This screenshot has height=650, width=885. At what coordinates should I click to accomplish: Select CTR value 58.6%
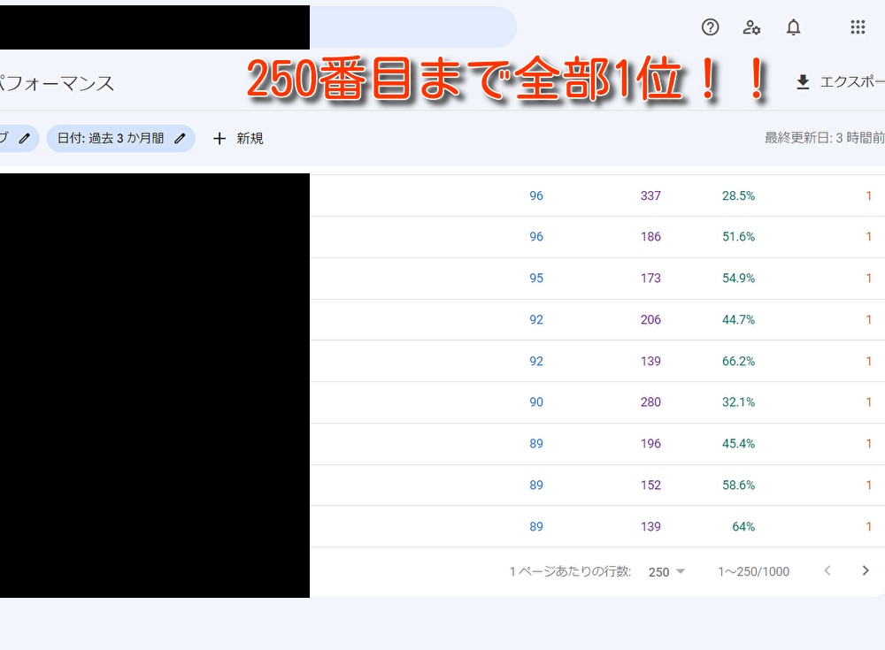(738, 486)
